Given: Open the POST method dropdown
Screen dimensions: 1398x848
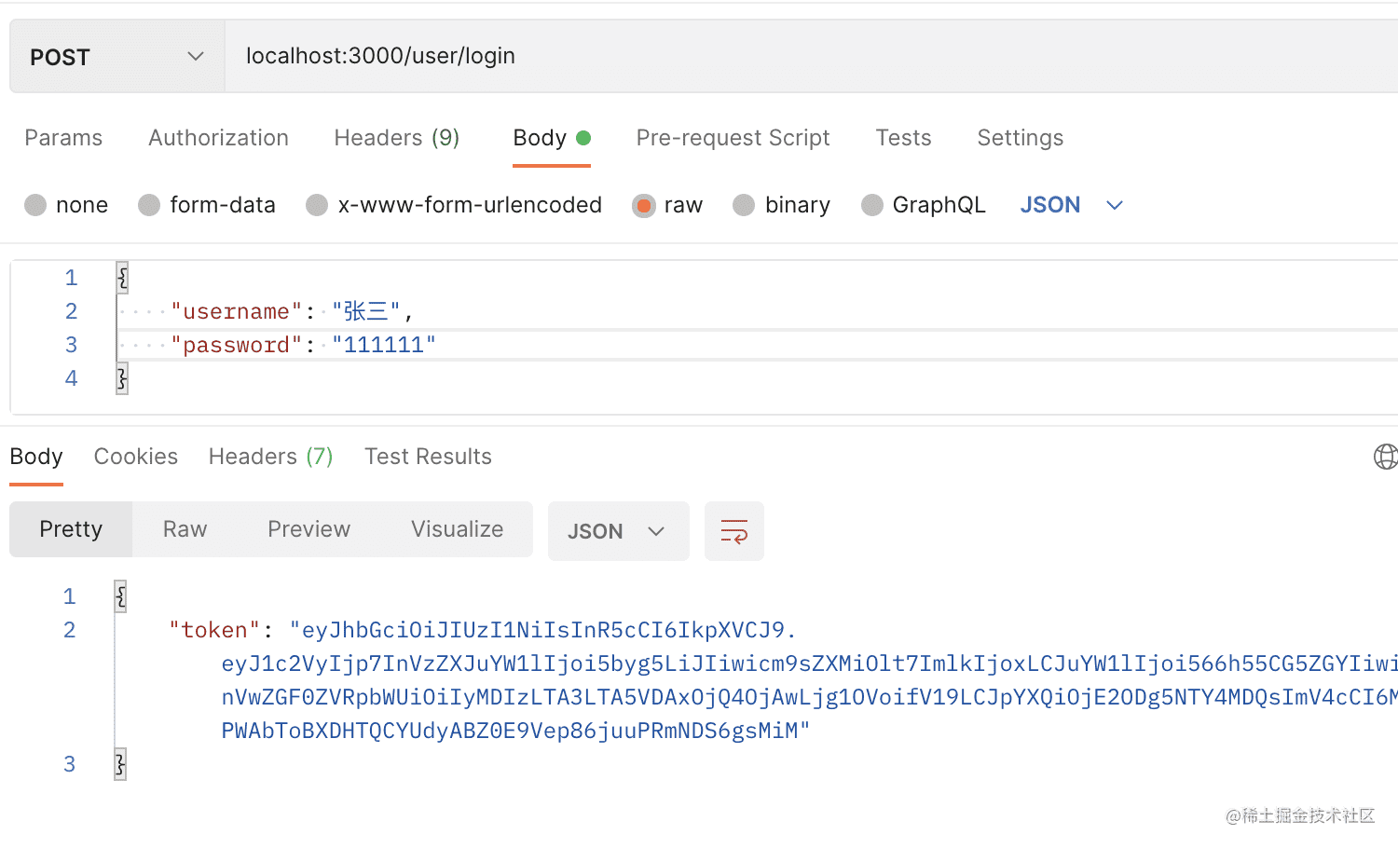Looking at the screenshot, I should pos(116,57).
